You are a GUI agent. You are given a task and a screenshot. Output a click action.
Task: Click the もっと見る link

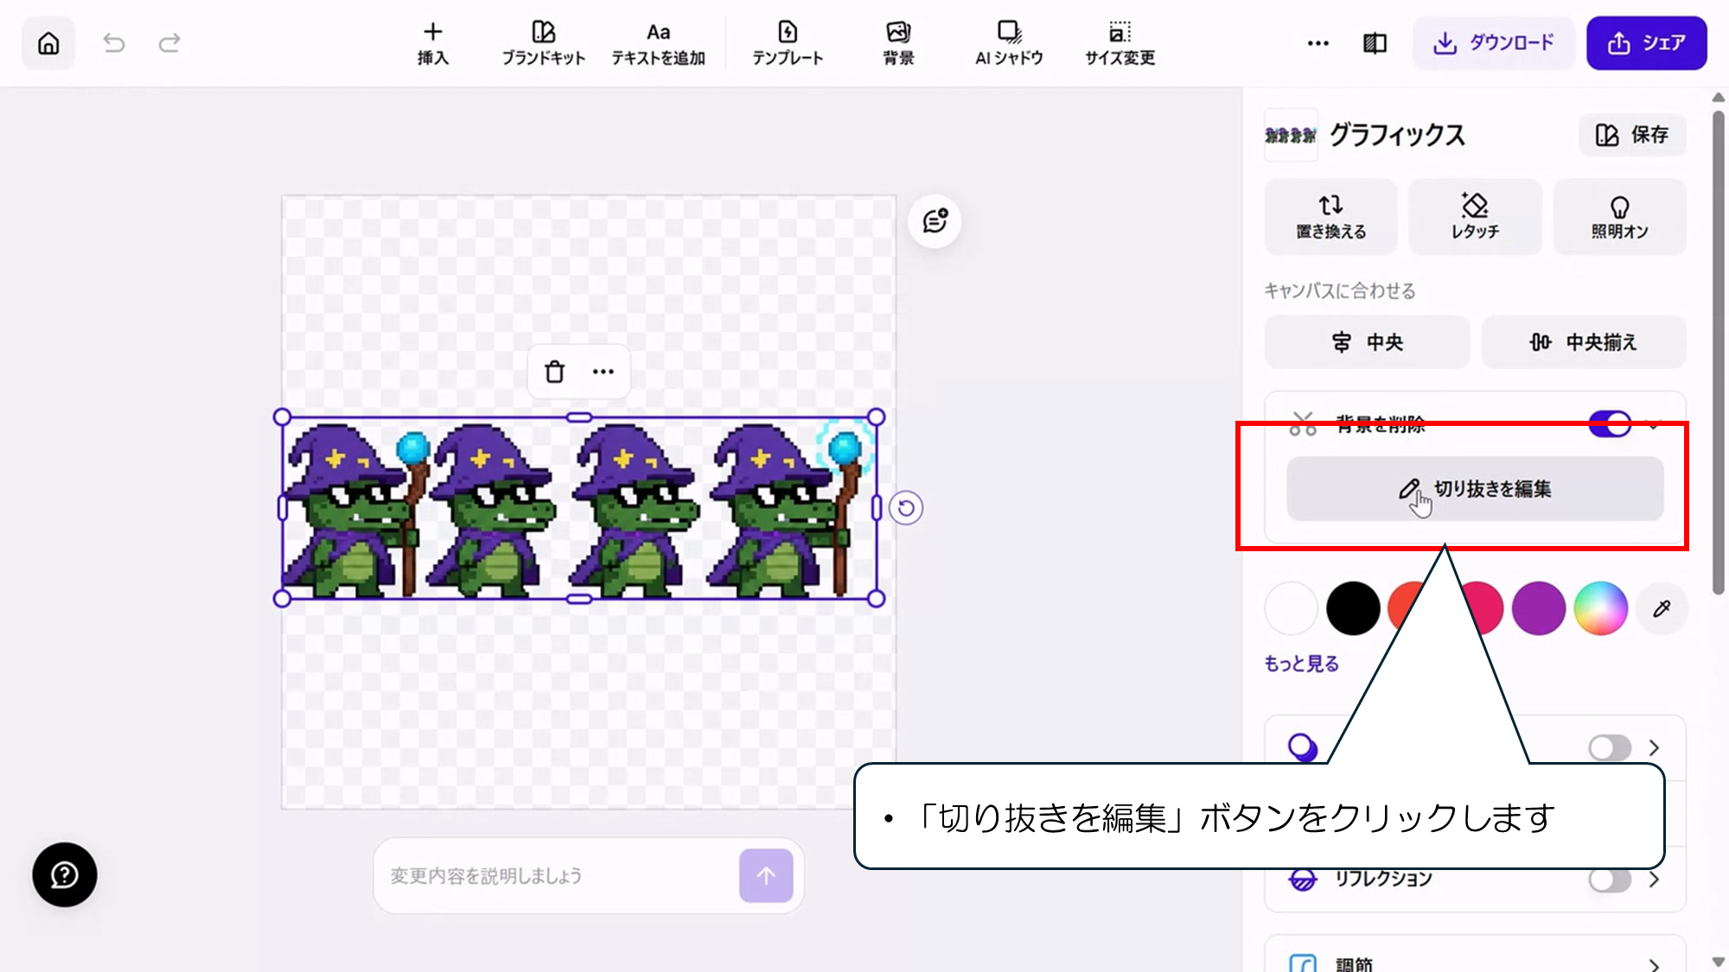[x=1301, y=664]
